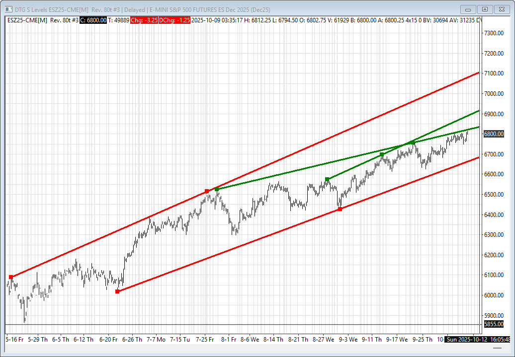Maximize the ESZ25-CME chart window
The width and height of the screenshot is (515, 357).
[484, 9]
